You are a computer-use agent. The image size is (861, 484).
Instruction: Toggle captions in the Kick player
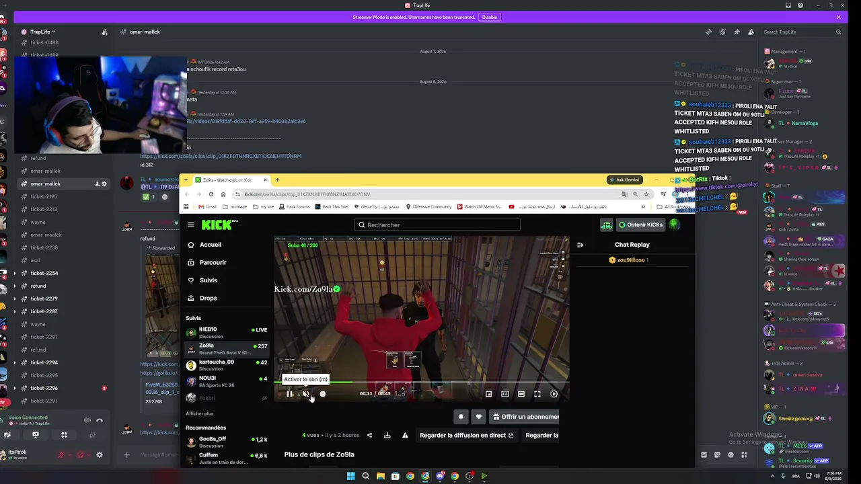click(505, 394)
